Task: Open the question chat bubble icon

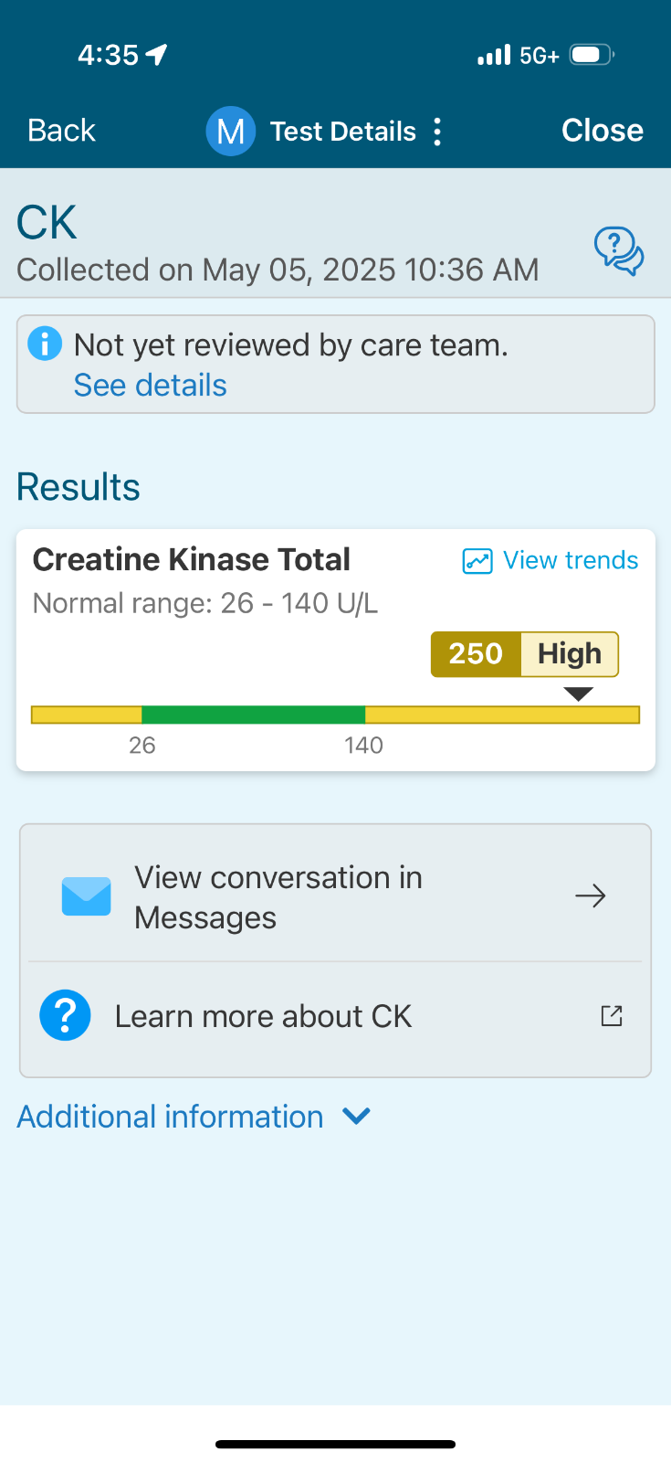Action: coord(619,251)
